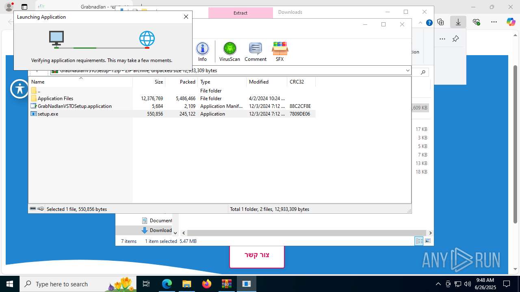Image resolution: width=520 pixels, height=292 pixels.
Task: Sort by the Name column header
Action: click(x=80, y=82)
